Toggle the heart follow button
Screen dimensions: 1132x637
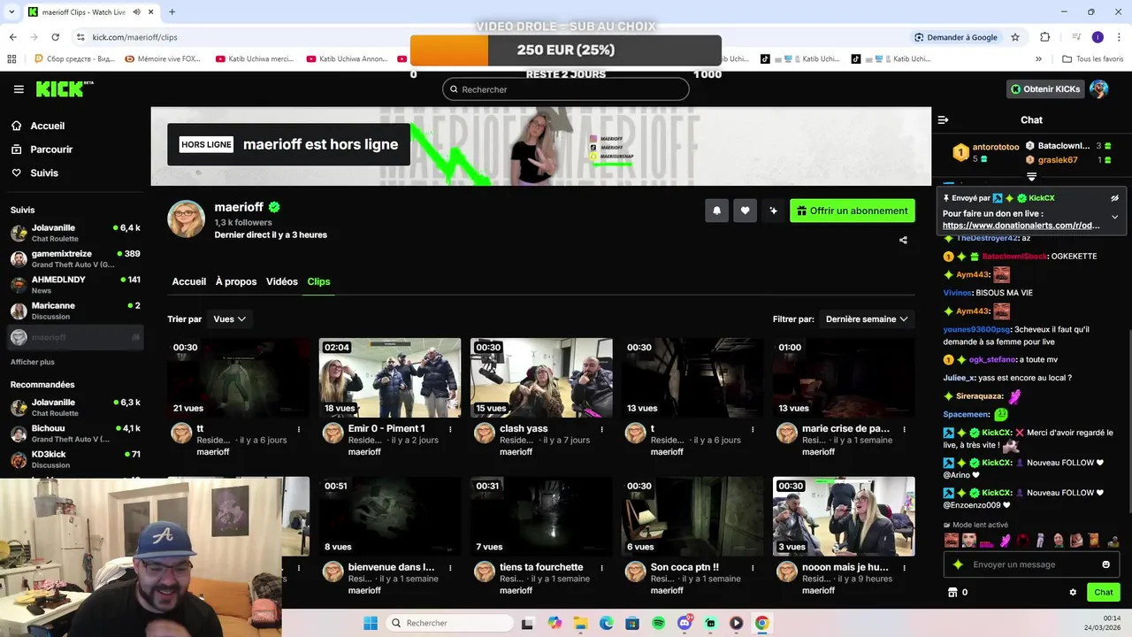[745, 211]
